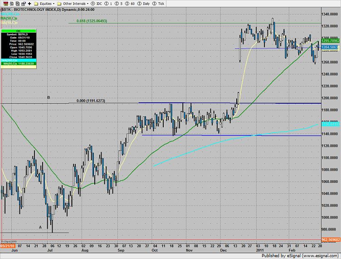This screenshot has height=259, width=341.
Task: Click the Published by eSignal credit text
Action: click(300, 256)
